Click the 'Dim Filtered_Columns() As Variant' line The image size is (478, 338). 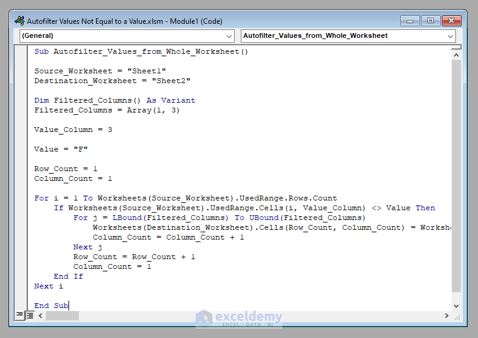coord(115,100)
